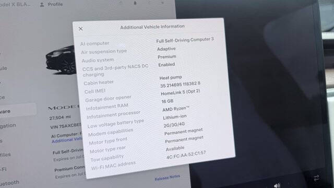This screenshot has height=188, width=334.
Task: Close the Additional Vehicle Information dialog
Action: point(81,29)
